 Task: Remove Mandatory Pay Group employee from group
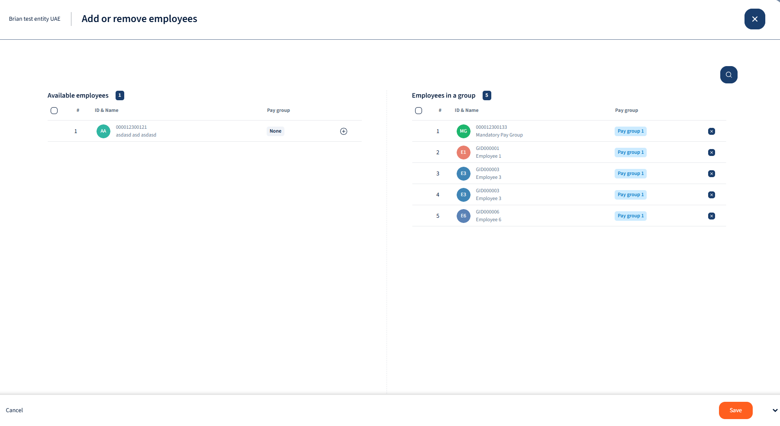click(x=711, y=131)
